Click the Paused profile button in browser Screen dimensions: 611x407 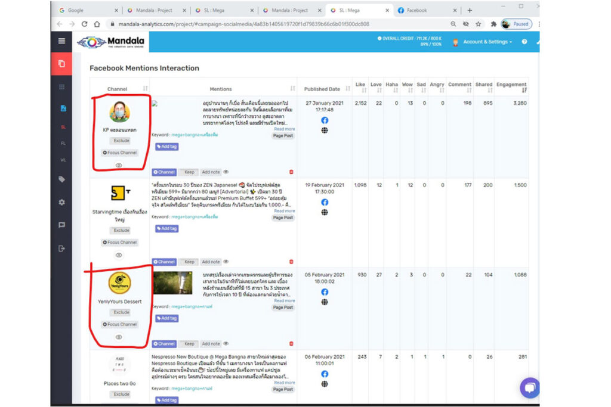click(517, 24)
